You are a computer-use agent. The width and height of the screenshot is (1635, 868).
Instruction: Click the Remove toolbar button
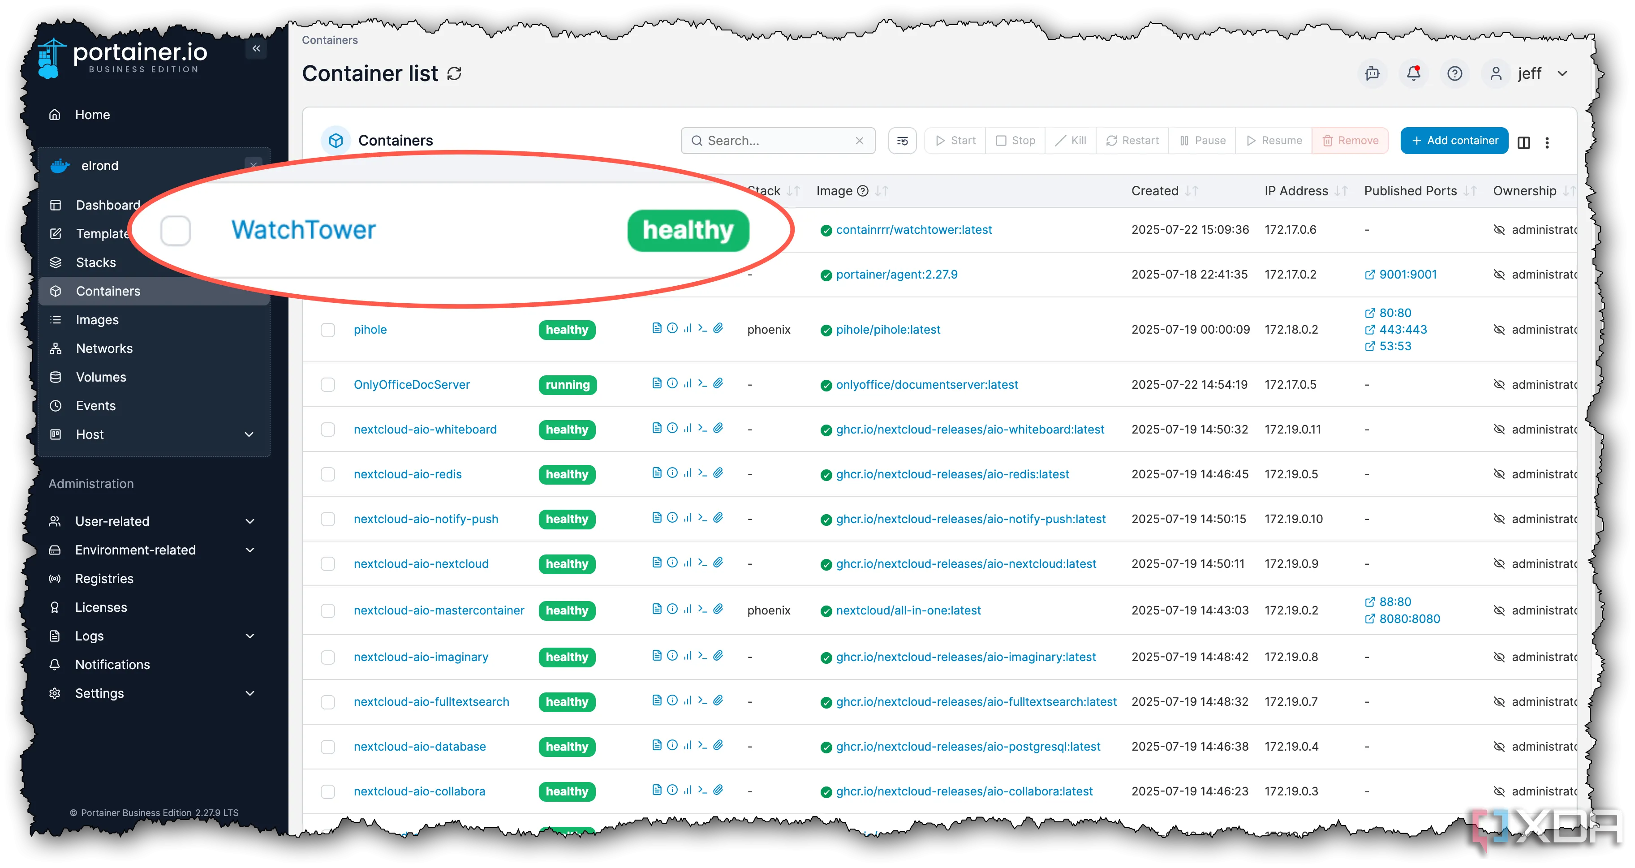(1350, 141)
